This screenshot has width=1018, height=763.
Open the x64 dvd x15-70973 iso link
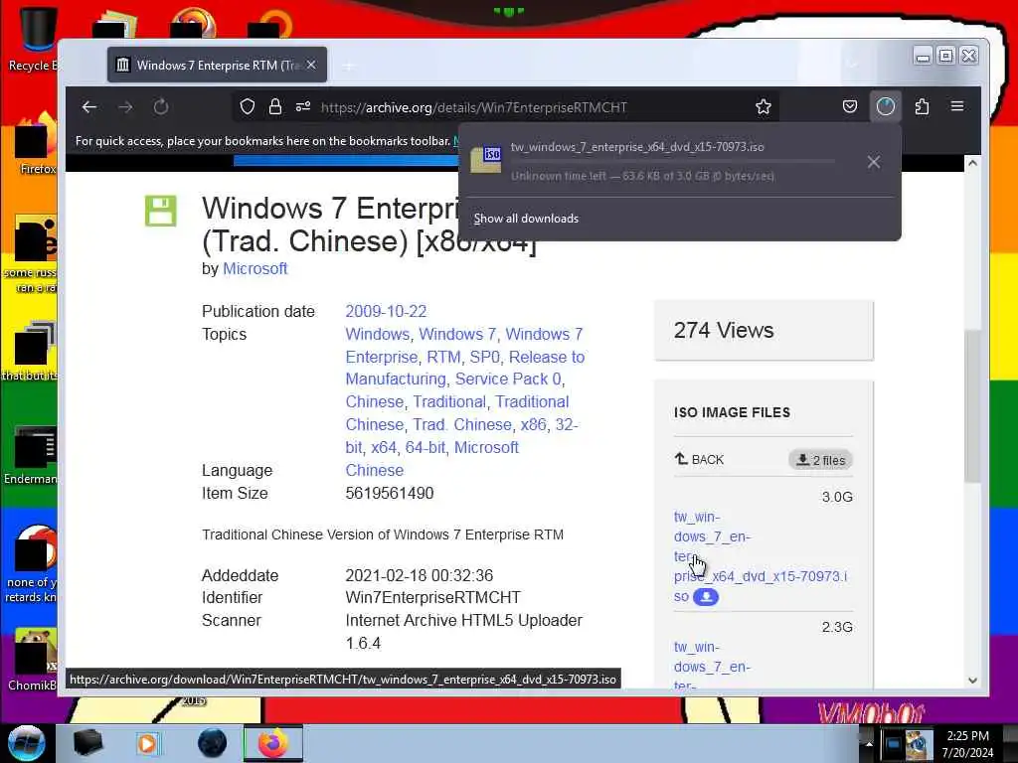[761, 556]
